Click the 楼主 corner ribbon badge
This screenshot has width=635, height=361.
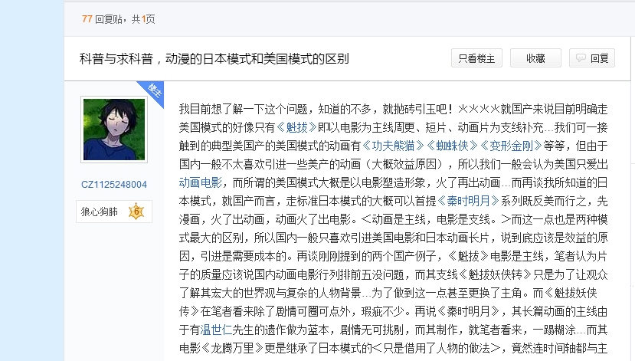pos(153,91)
